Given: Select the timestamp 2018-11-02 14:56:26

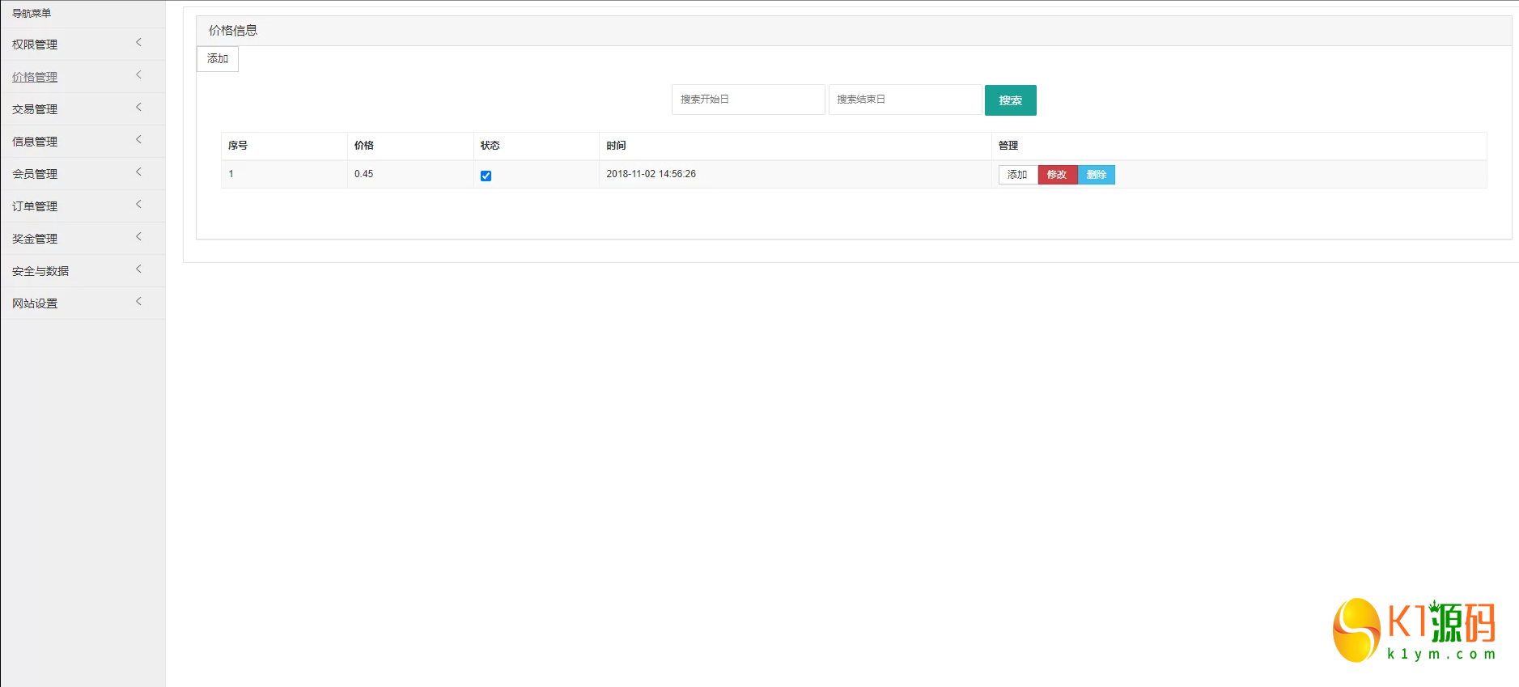Looking at the screenshot, I should pyautogui.click(x=651, y=174).
